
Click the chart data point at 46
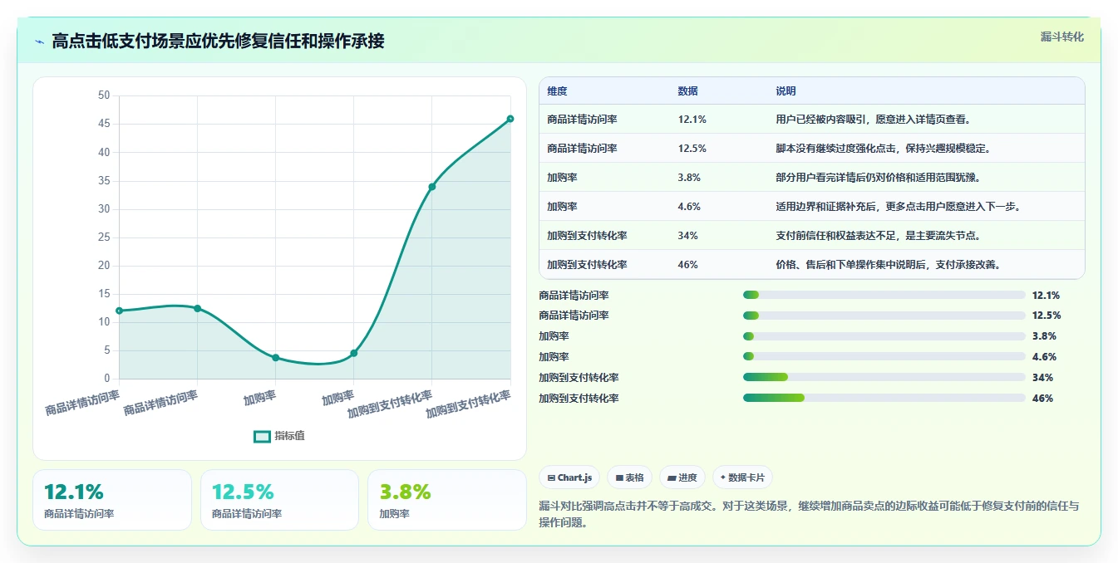point(510,119)
